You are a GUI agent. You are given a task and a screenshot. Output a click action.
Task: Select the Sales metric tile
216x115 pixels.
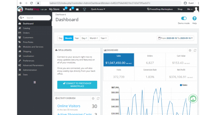(118, 60)
